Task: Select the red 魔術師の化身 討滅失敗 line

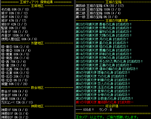Action: tap(105, 102)
